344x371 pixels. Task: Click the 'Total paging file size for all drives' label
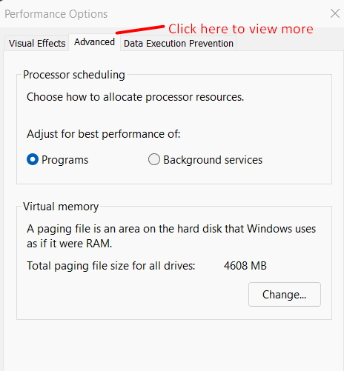tap(111, 266)
